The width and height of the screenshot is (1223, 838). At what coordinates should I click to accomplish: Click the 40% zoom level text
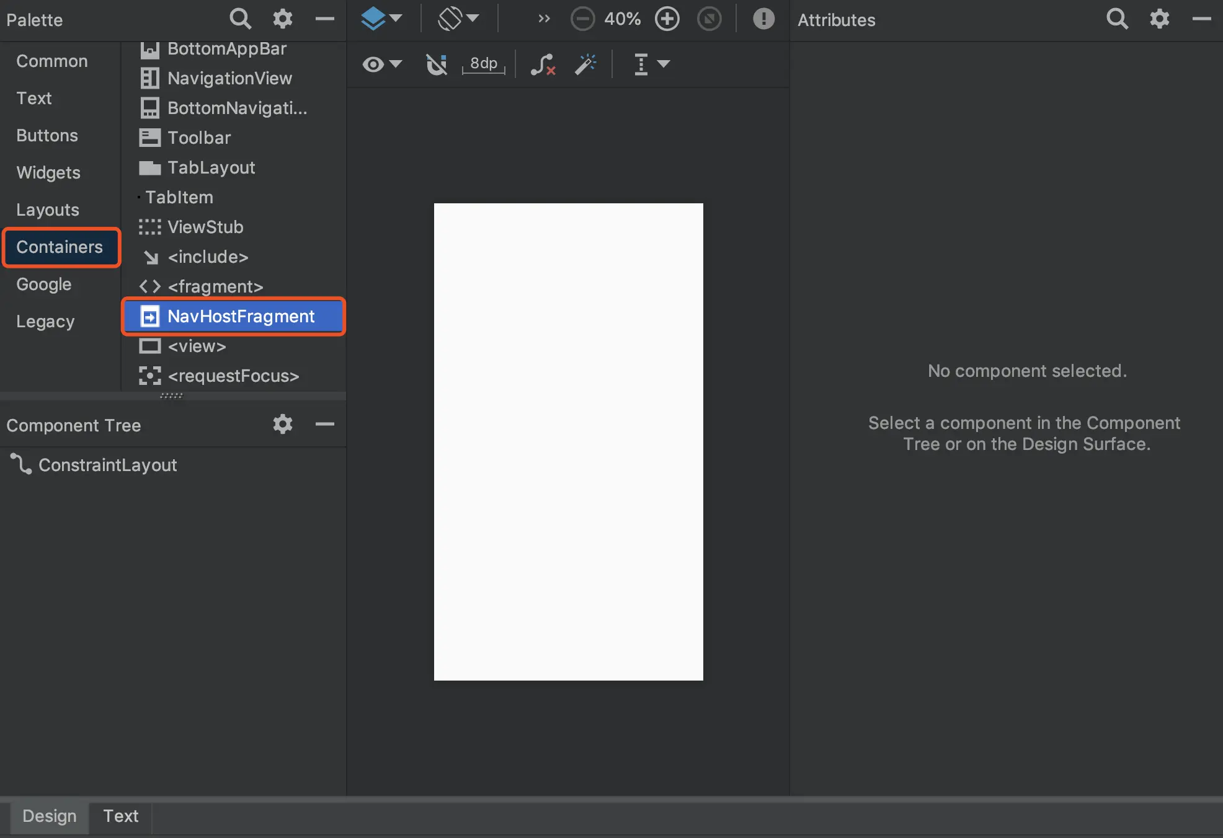(x=623, y=19)
